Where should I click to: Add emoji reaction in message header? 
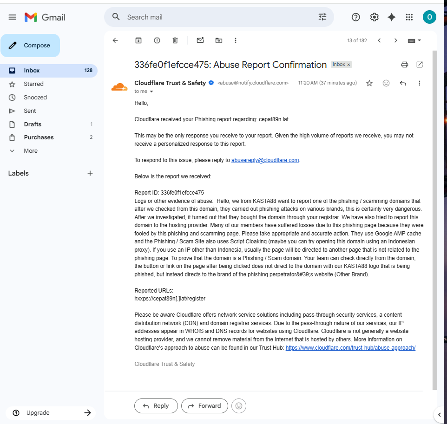pyautogui.click(x=386, y=83)
